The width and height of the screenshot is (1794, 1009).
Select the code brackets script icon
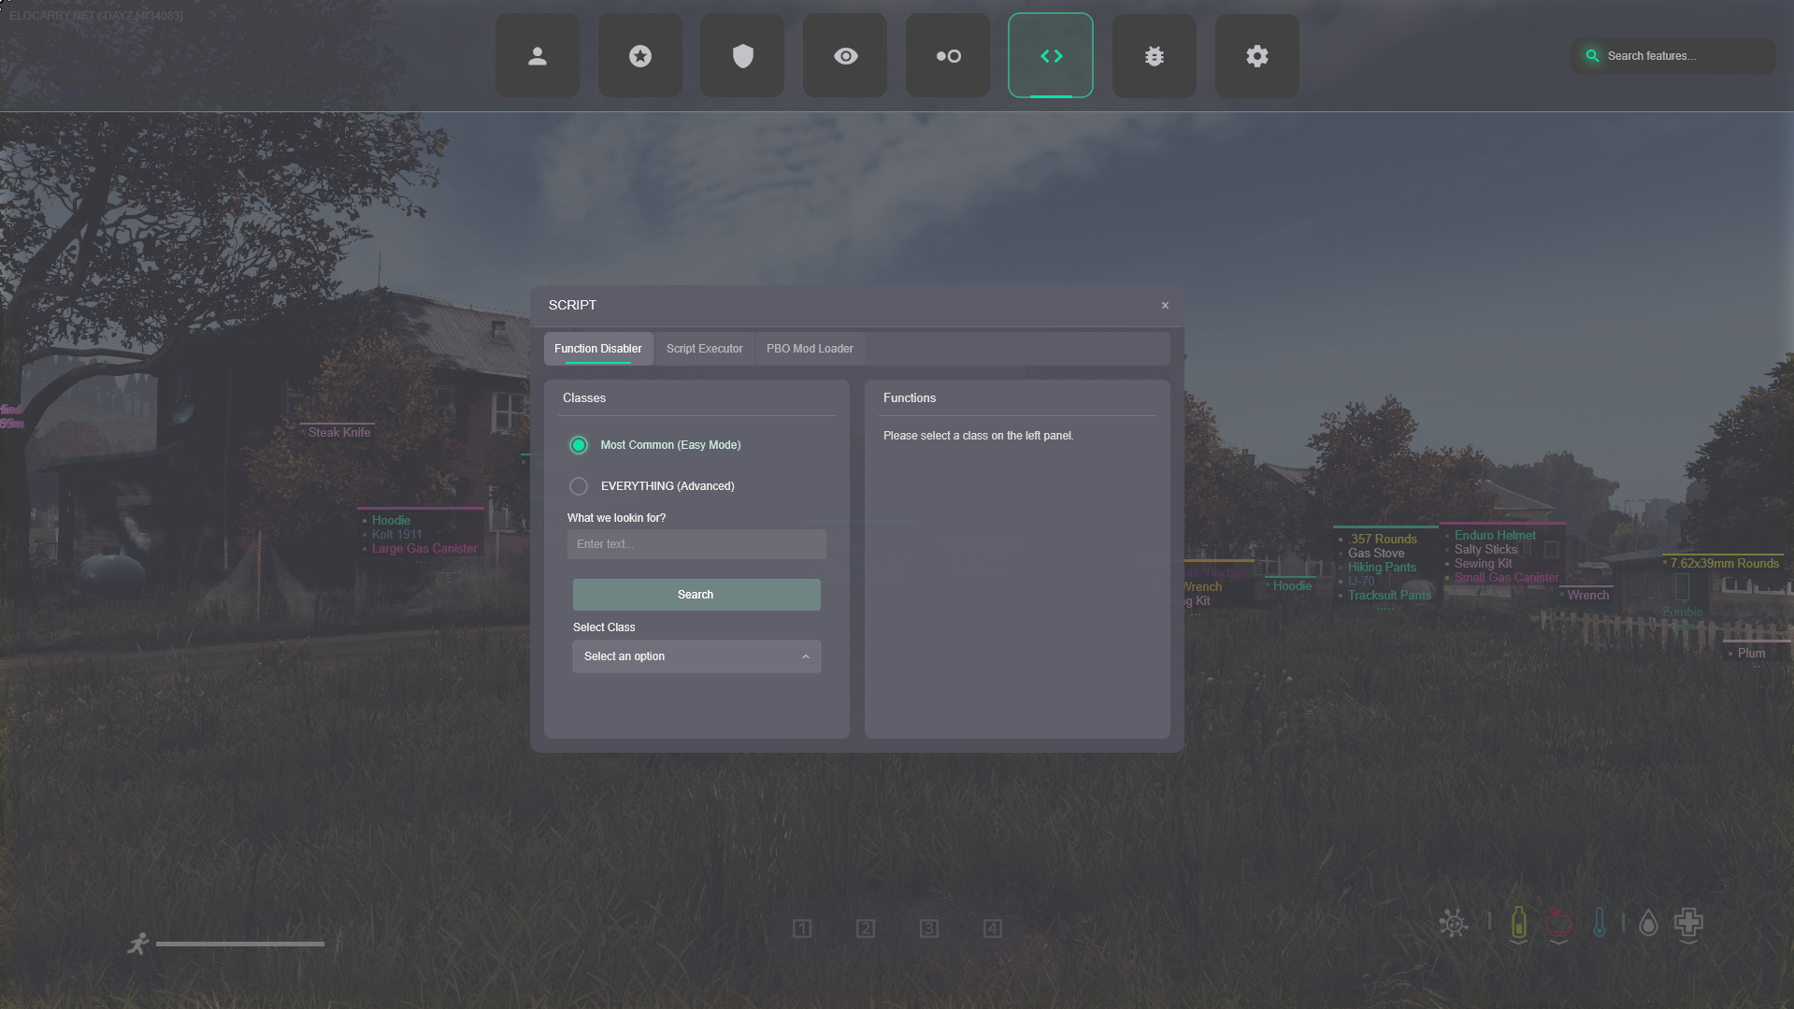coord(1051,56)
